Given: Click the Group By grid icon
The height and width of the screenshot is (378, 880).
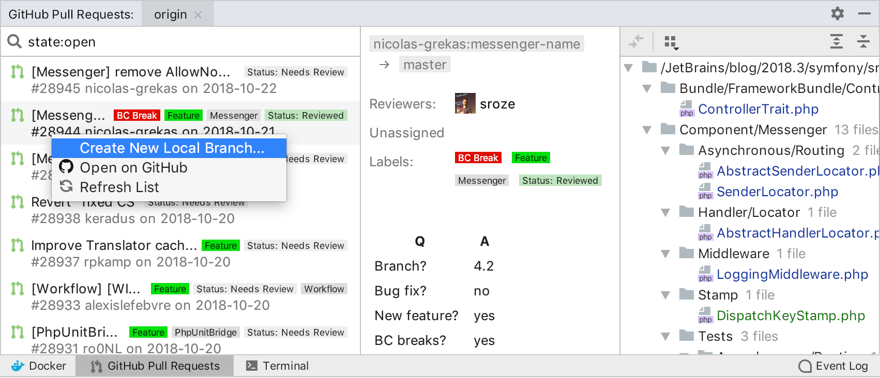Looking at the screenshot, I should (671, 42).
